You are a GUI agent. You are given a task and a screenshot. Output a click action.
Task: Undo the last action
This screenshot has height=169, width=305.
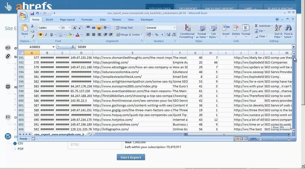pyautogui.click(x=37, y=13)
